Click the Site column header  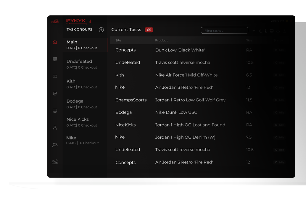[x=118, y=40]
